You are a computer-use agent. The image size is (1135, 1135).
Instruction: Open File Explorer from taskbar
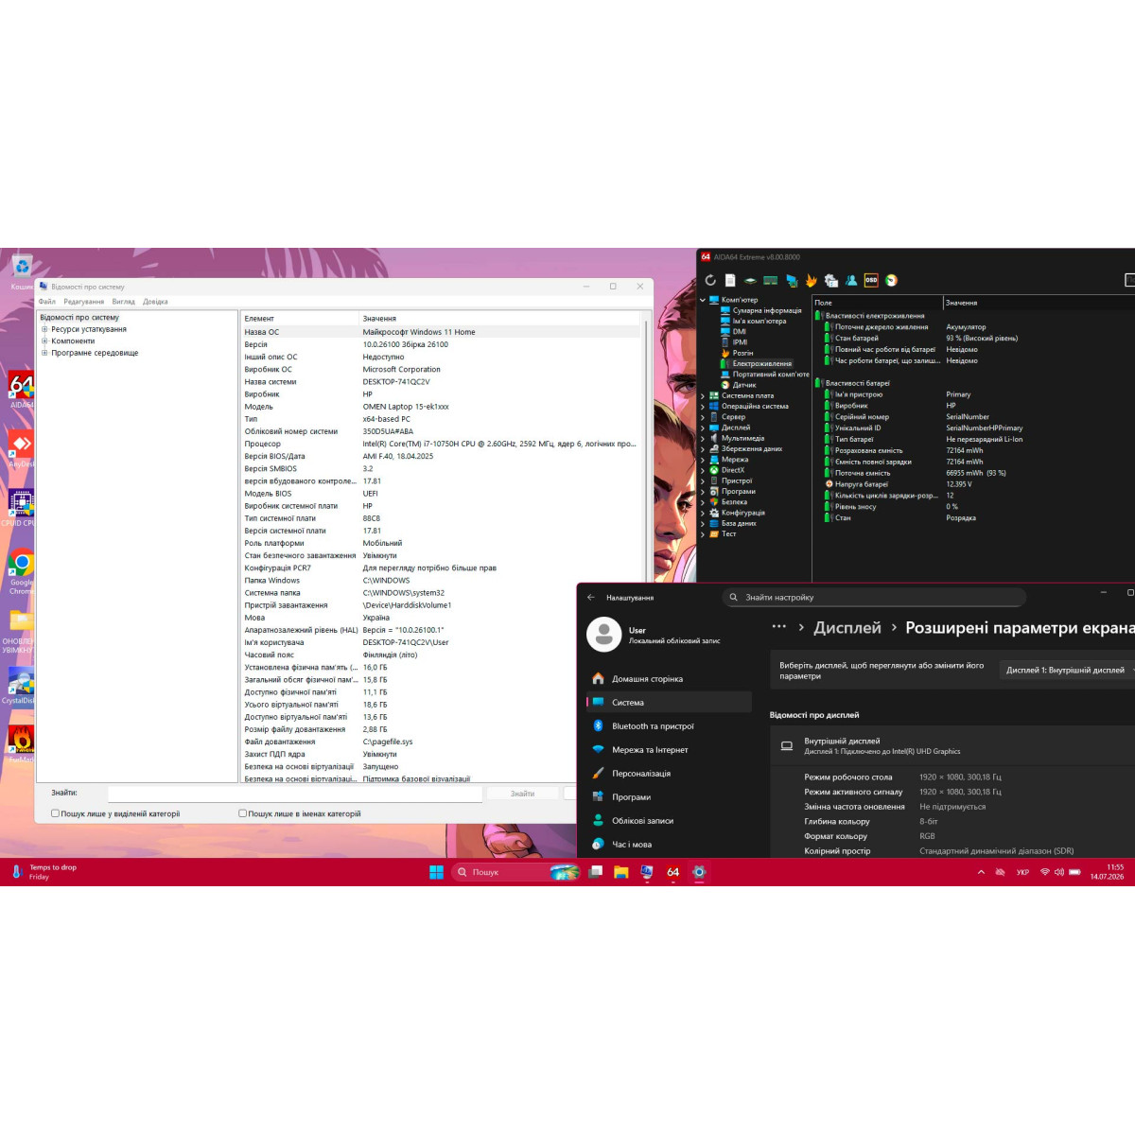[x=621, y=872]
